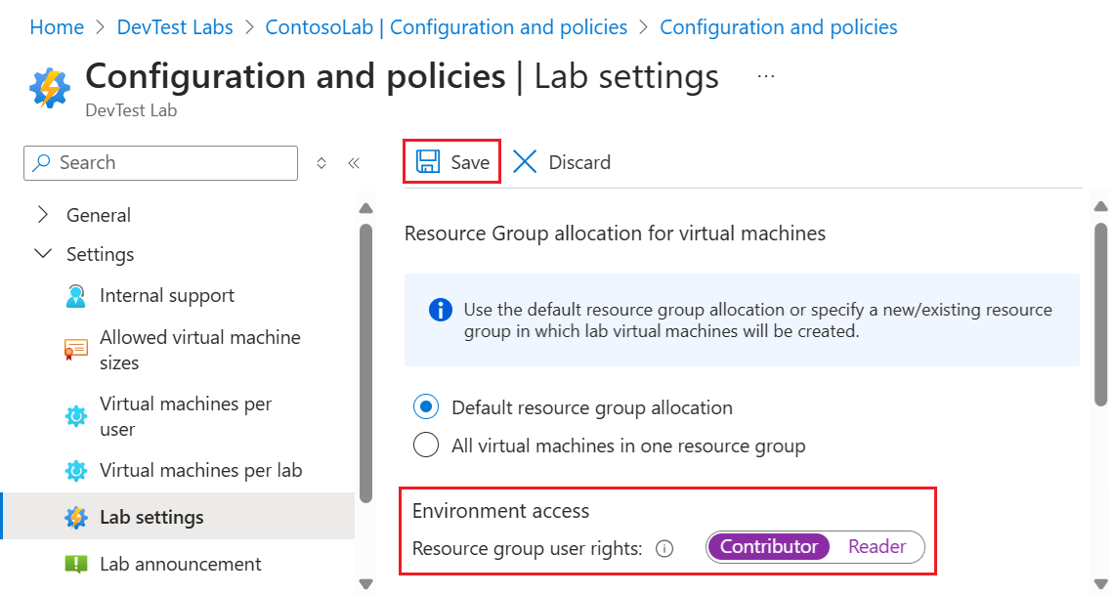This screenshot has height=595, width=1112.
Task: Click the Allowed virtual machine sizes icon
Action: pyautogui.click(x=75, y=350)
